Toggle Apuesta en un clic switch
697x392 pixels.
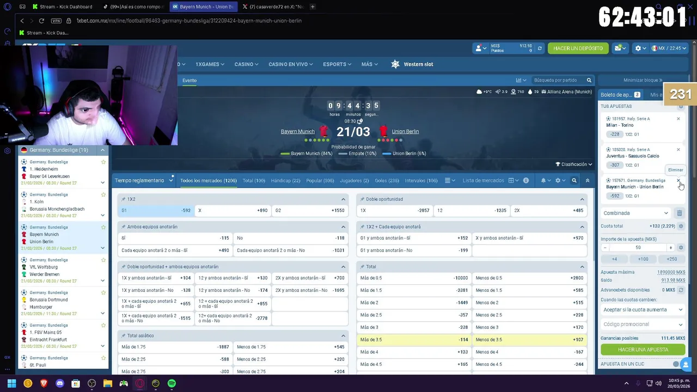677,364
